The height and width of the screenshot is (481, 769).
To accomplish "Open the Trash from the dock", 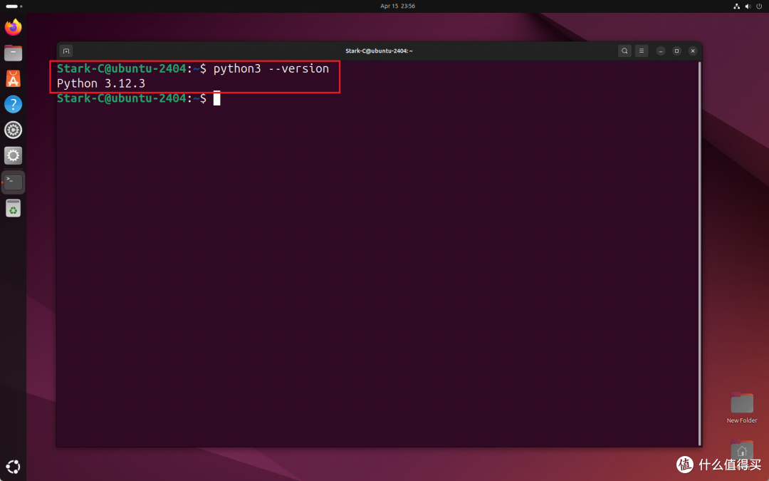I will tap(14, 208).
